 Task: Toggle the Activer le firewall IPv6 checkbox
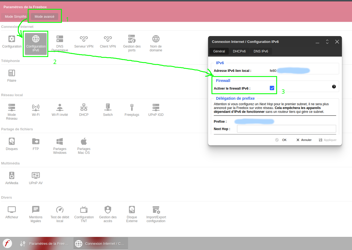pos(272,88)
